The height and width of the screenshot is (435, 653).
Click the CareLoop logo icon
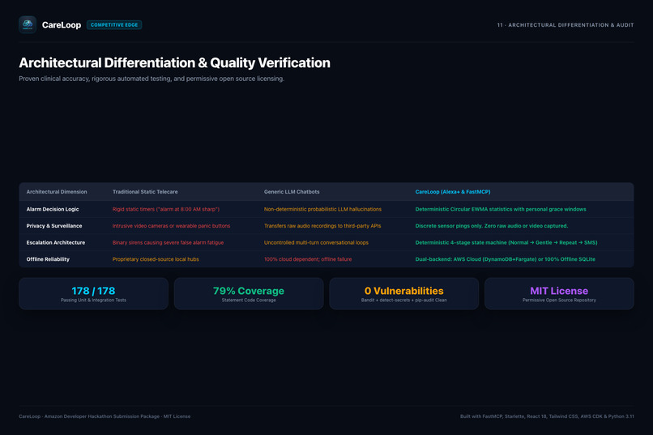tap(28, 25)
